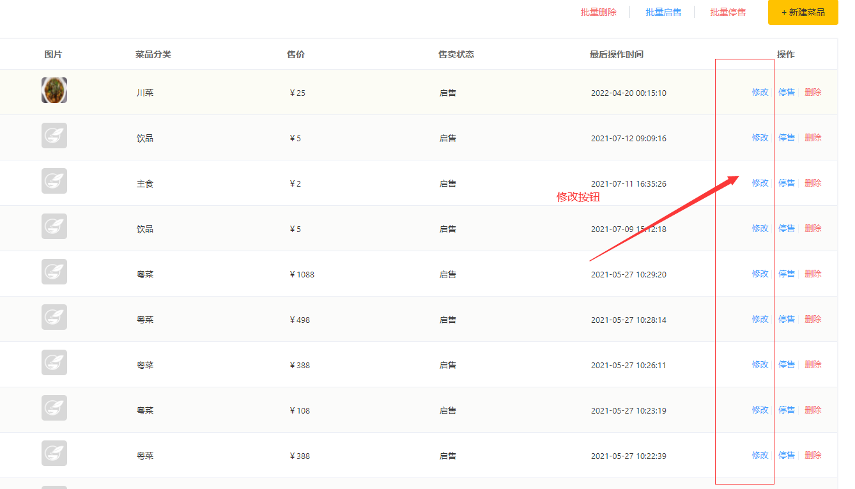The image size is (855, 489).
Task: Click 停售 on the first 饮品 row
Action: tap(786, 137)
